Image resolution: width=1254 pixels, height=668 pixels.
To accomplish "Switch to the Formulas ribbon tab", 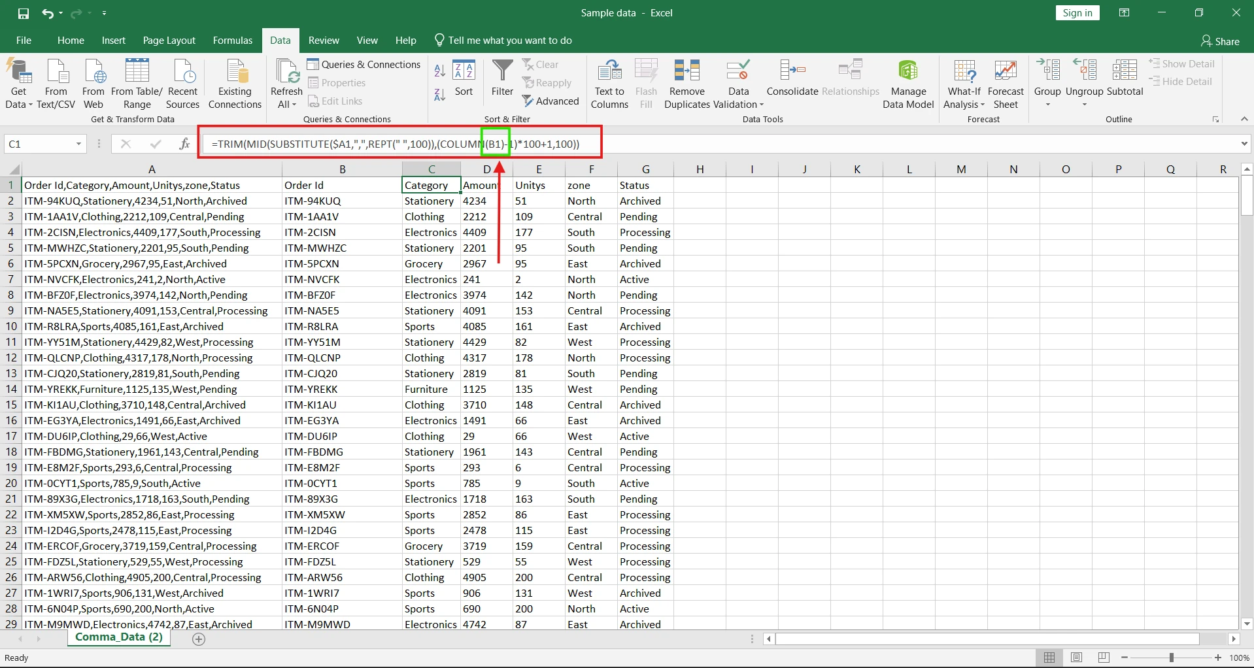I will coord(232,40).
